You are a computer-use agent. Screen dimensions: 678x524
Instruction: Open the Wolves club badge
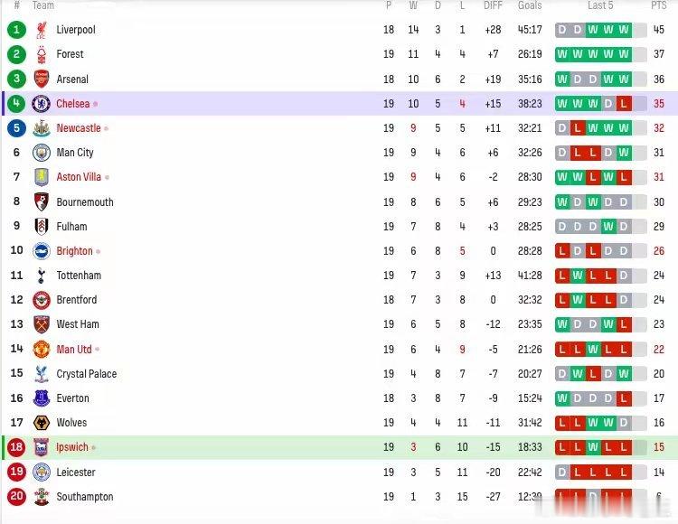click(x=42, y=423)
